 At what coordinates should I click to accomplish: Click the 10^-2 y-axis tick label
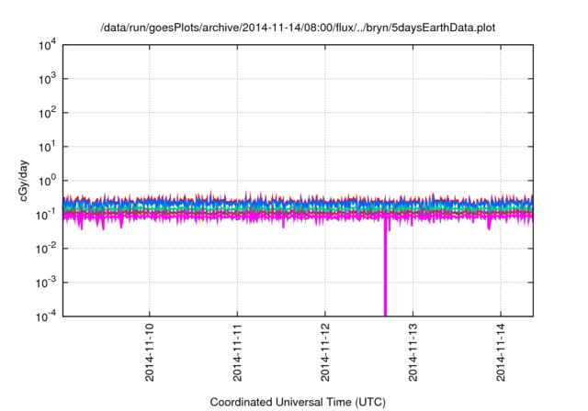(46, 249)
